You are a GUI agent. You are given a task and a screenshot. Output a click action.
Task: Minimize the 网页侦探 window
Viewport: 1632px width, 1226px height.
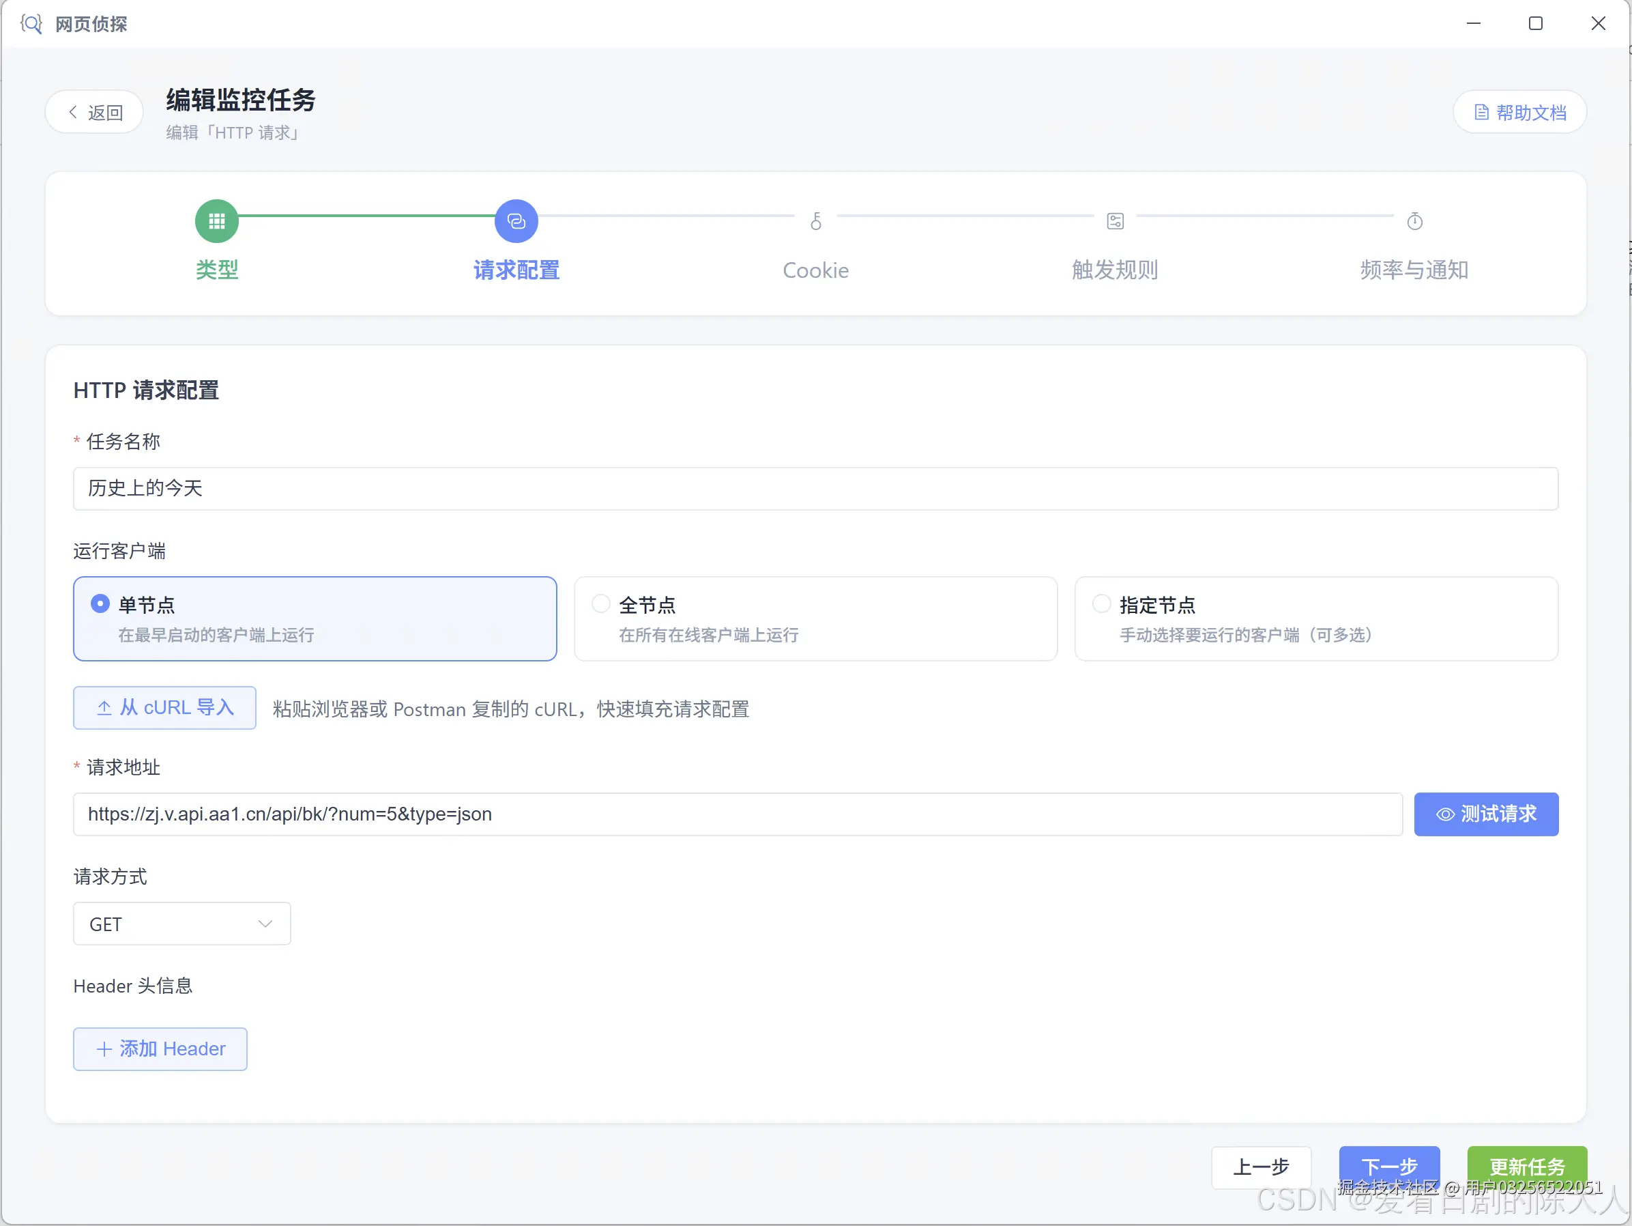coord(1474,24)
